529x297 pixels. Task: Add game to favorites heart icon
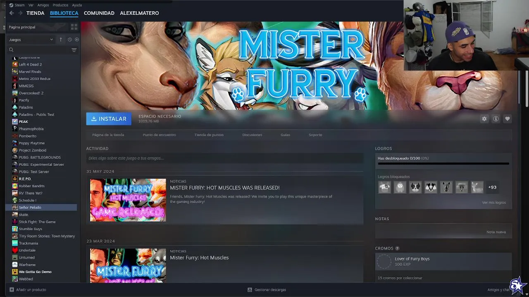pyautogui.click(x=508, y=119)
